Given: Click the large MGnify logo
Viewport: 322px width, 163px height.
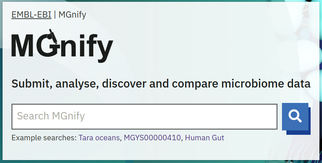Looking at the screenshot, I should point(62,46).
